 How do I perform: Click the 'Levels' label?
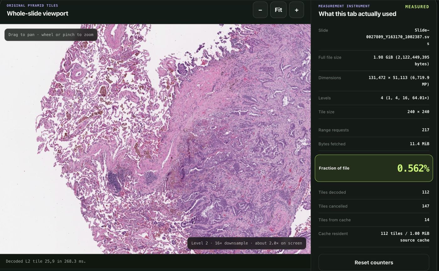pos(325,98)
